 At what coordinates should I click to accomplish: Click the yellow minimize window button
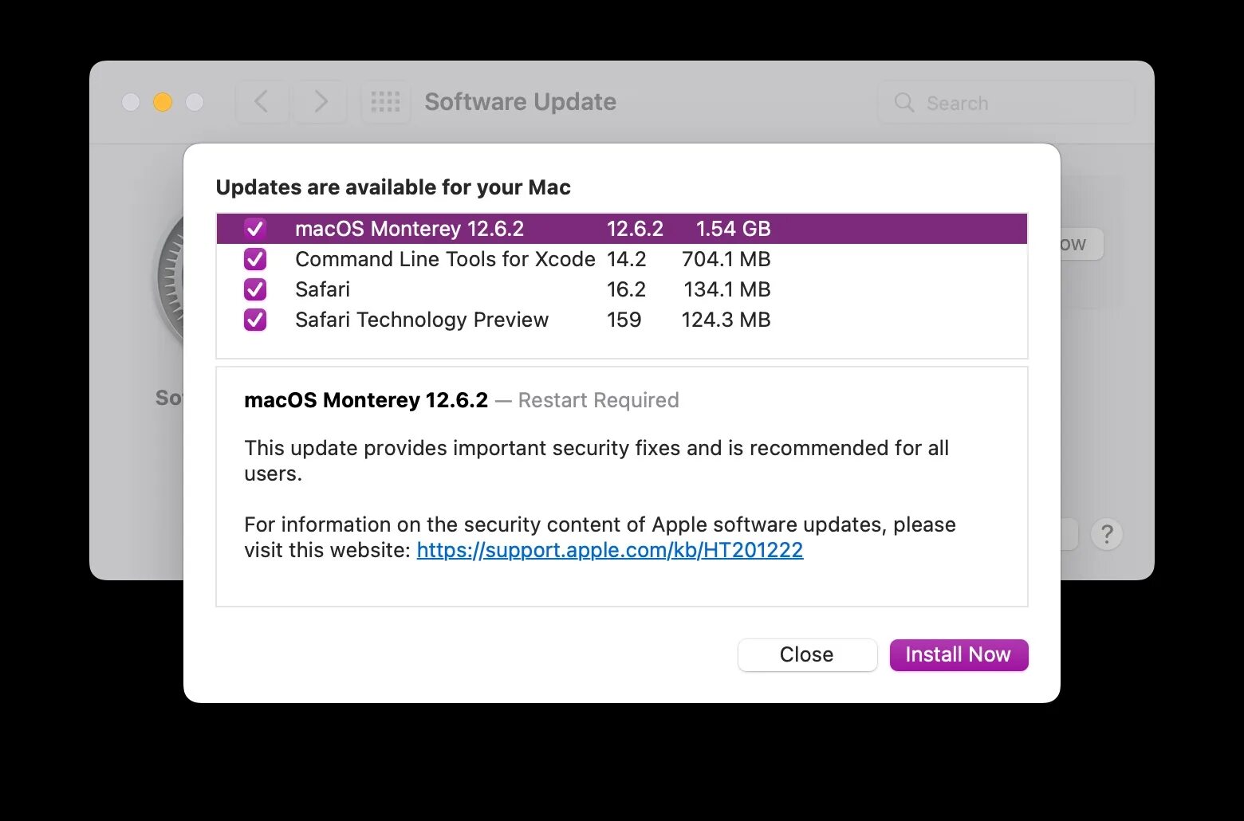(x=163, y=102)
